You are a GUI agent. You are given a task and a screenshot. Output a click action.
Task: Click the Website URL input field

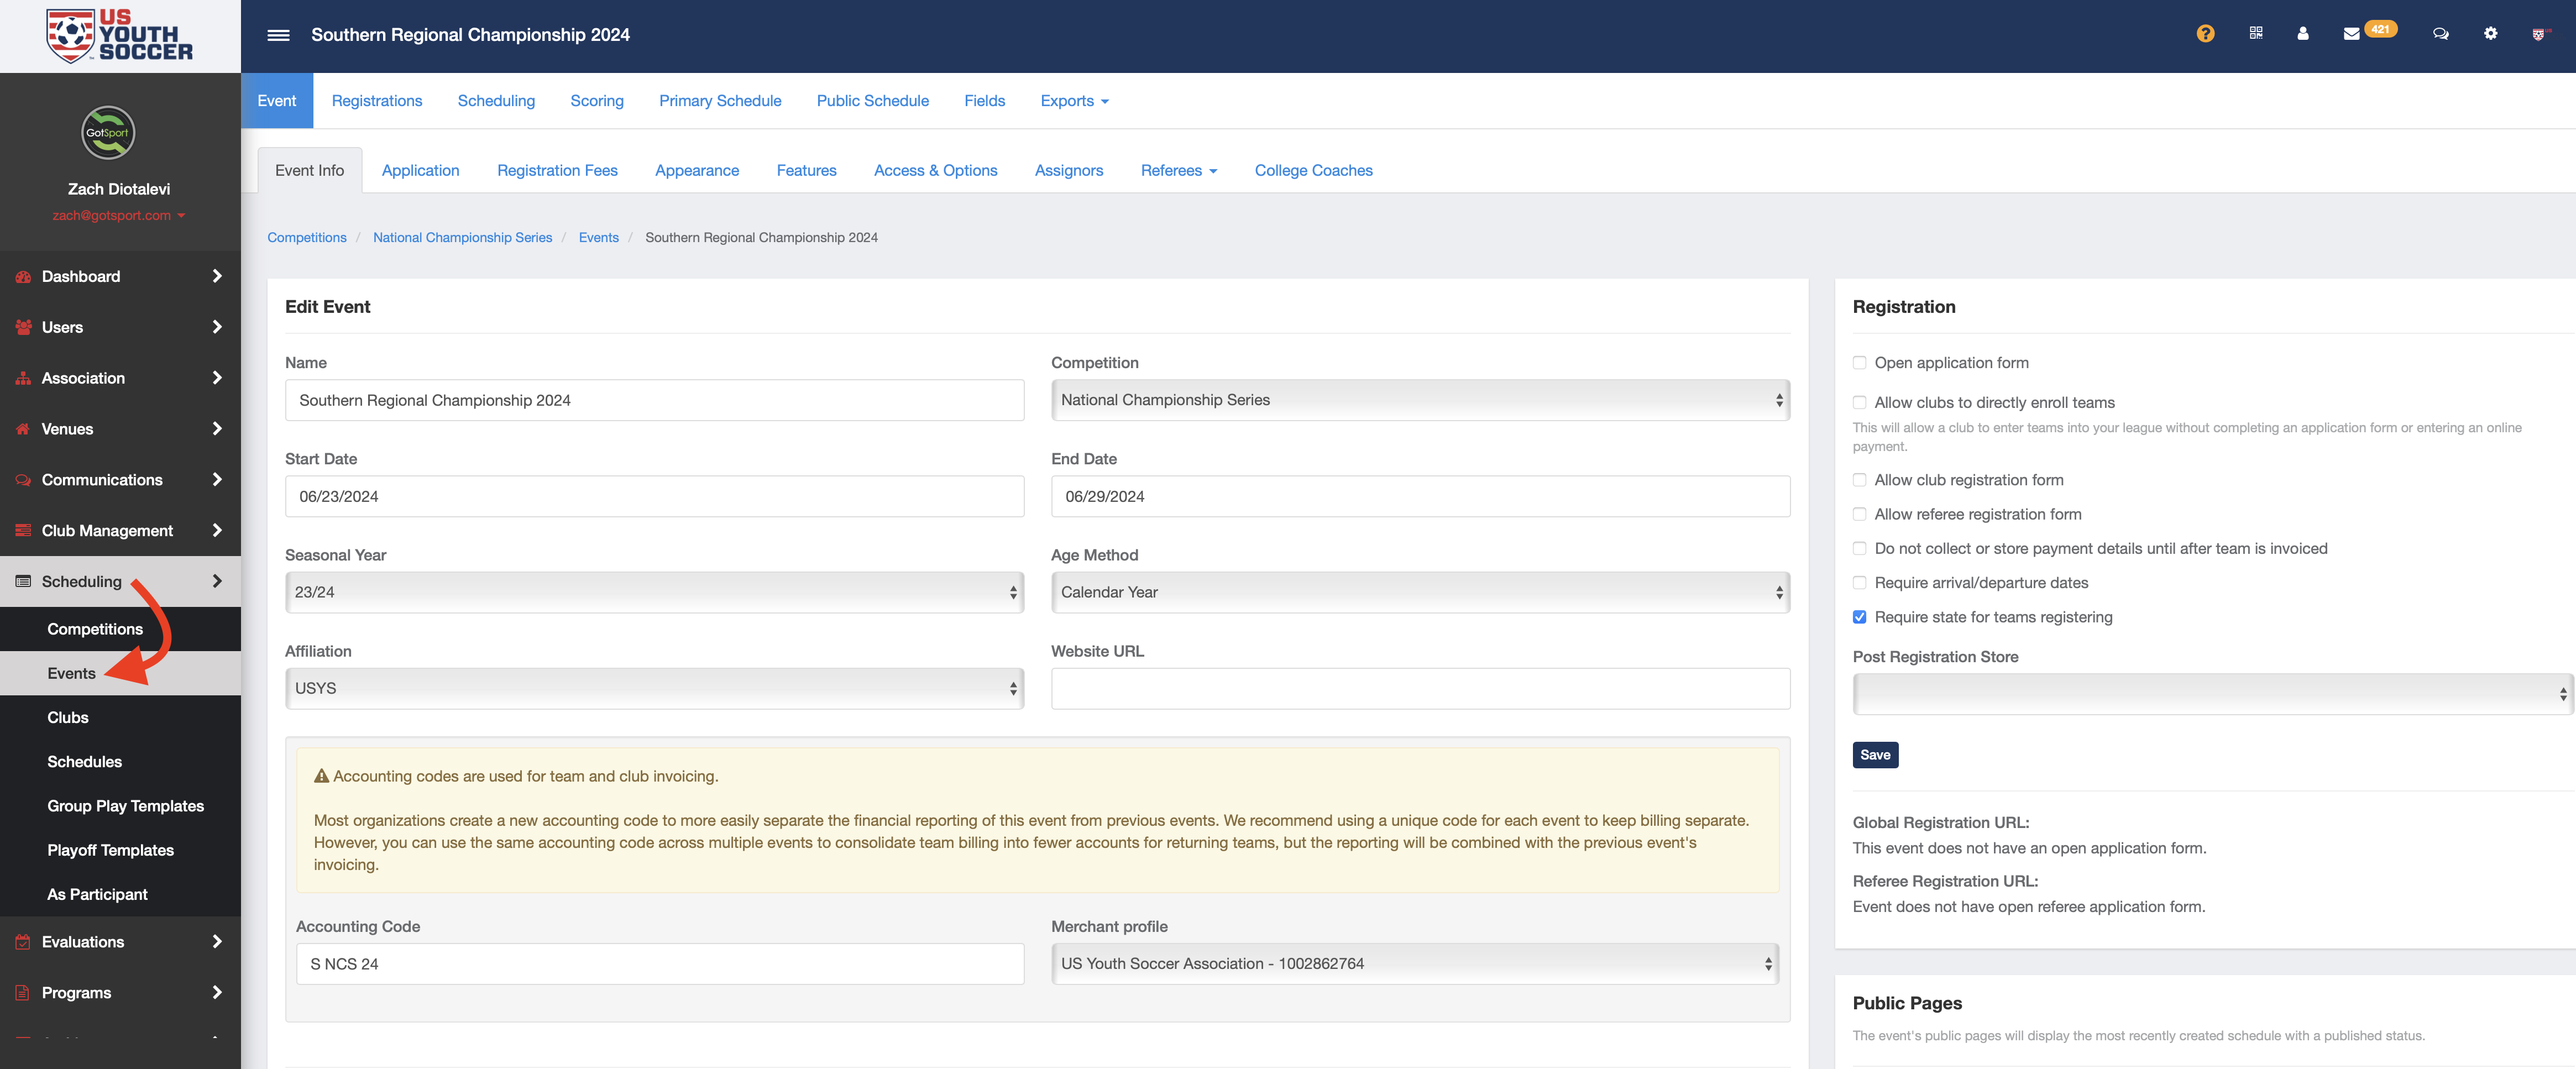click(1420, 689)
